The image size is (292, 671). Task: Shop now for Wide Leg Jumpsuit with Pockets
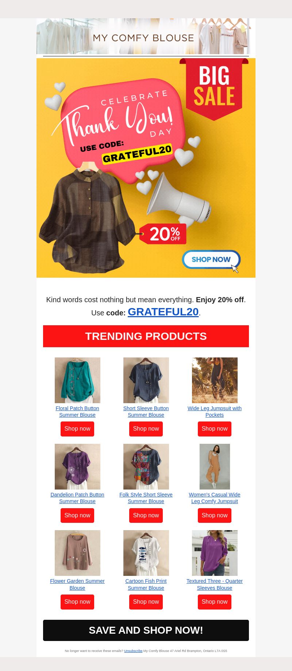pos(215,429)
